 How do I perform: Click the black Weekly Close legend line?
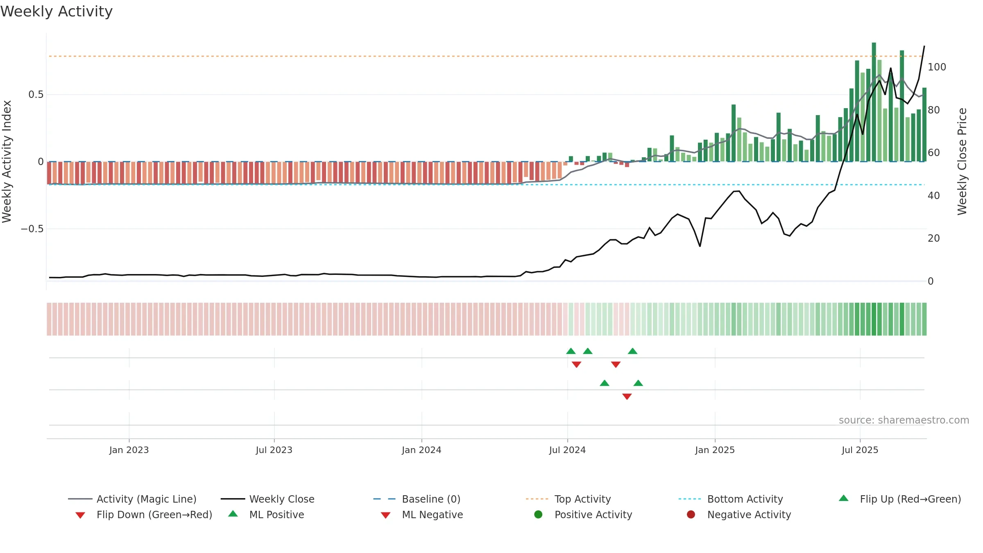233,499
